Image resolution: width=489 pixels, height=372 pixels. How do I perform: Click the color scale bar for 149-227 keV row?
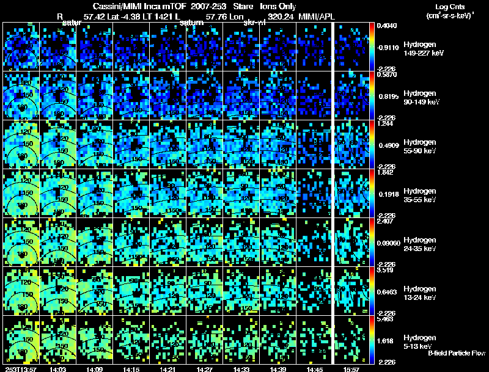(372, 46)
